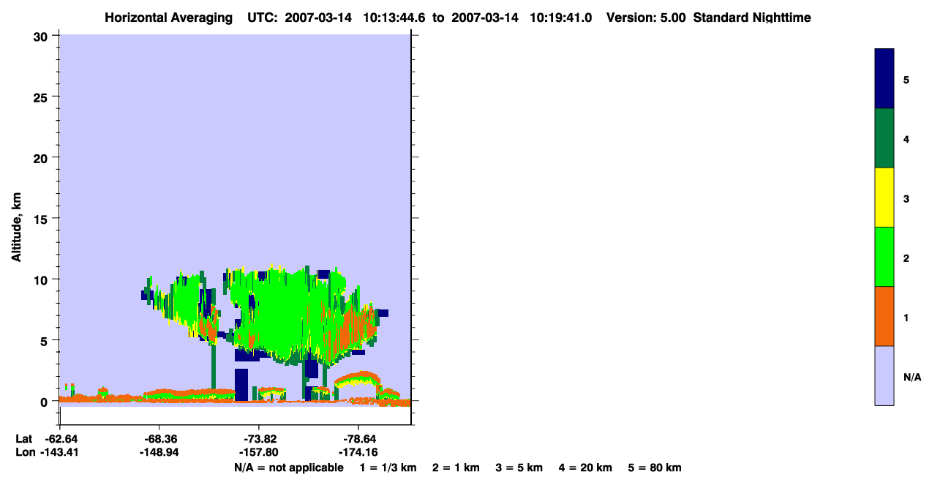
Task: Click the longitude value -148.94
Action: (x=159, y=453)
